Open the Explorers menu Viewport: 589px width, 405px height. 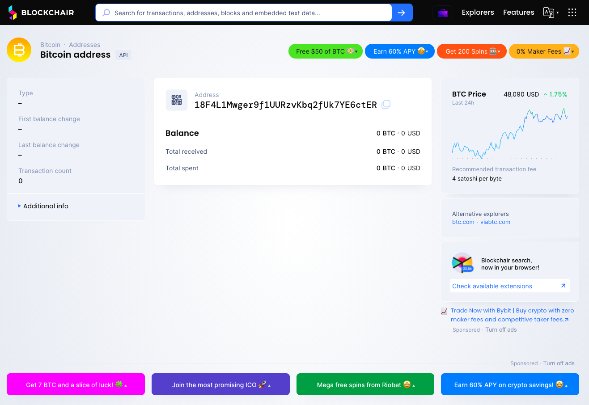478,13
